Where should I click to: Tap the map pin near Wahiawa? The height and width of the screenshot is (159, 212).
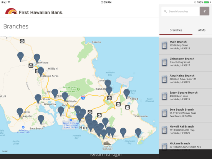pyautogui.click(x=37, y=58)
